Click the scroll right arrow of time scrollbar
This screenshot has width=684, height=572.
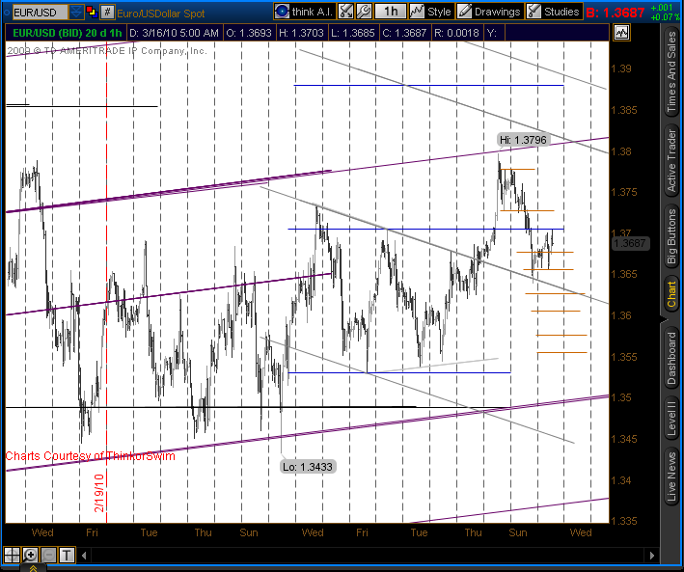tap(652, 556)
